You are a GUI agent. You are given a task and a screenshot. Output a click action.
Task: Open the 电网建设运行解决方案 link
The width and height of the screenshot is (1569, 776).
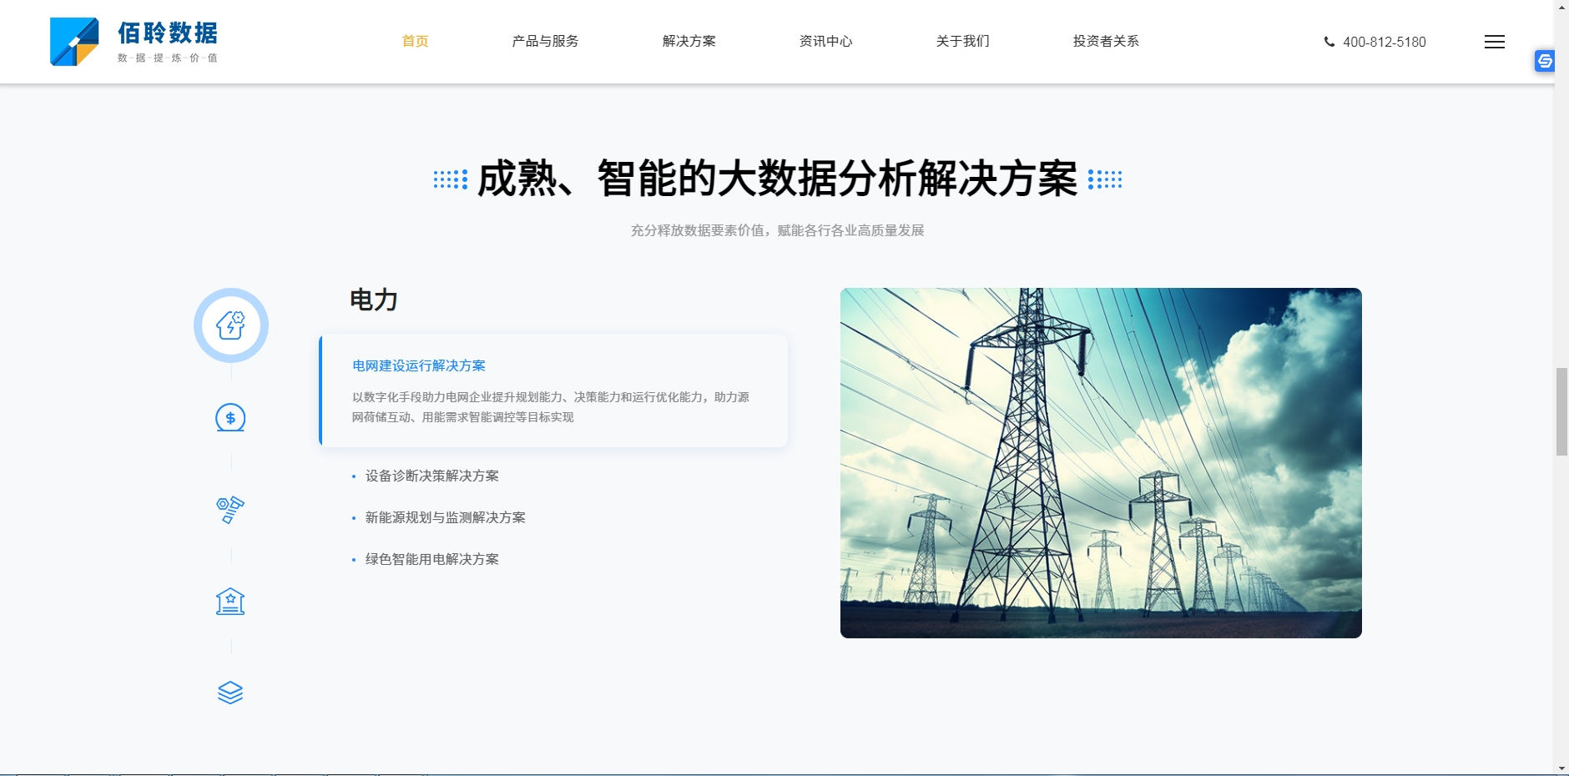click(419, 365)
